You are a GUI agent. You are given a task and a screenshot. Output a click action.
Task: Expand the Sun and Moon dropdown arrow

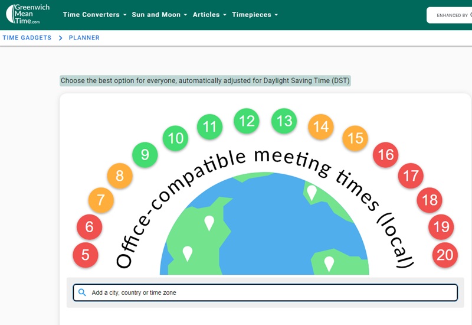[185, 15]
